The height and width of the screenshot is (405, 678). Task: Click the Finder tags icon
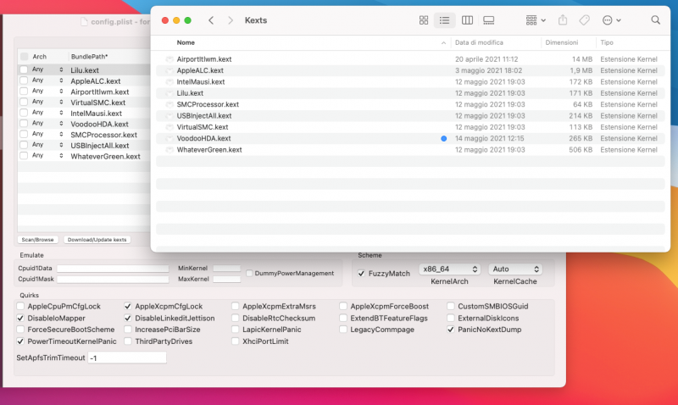click(x=584, y=20)
